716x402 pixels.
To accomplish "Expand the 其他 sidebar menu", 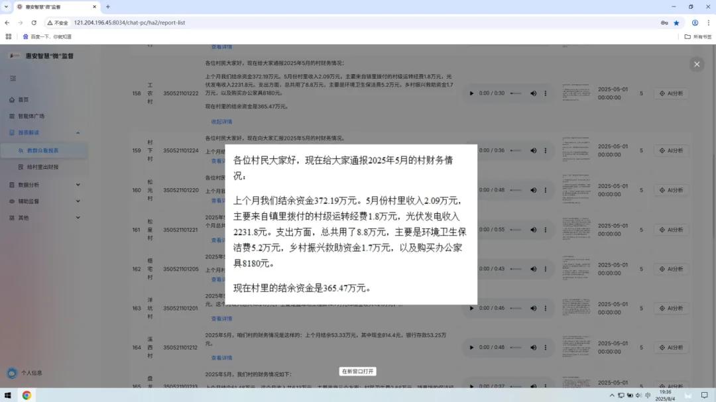I will [x=78, y=217].
